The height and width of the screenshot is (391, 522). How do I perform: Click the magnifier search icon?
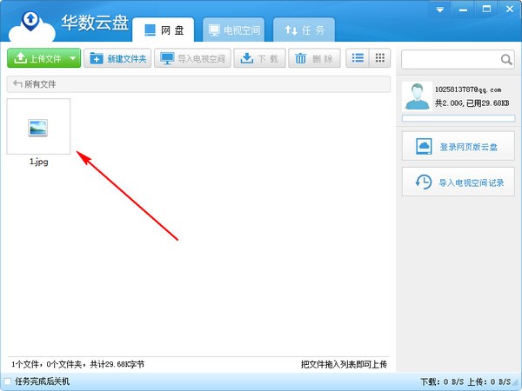click(x=506, y=59)
